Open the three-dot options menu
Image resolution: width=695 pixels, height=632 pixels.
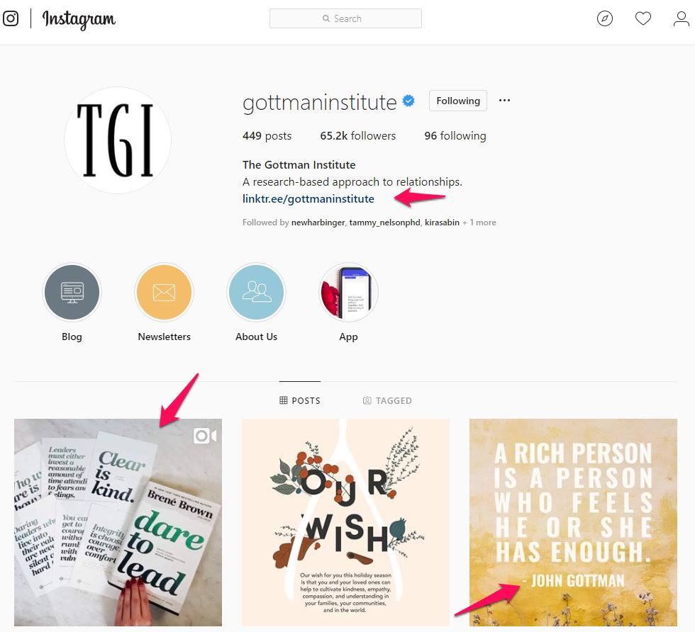click(504, 101)
